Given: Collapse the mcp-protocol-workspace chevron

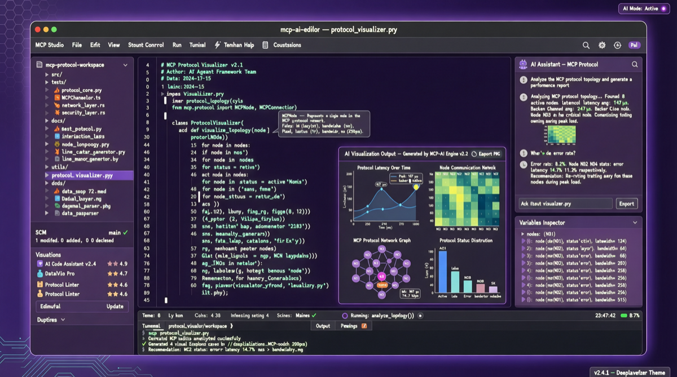Looking at the screenshot, I should tap(125, 65).
